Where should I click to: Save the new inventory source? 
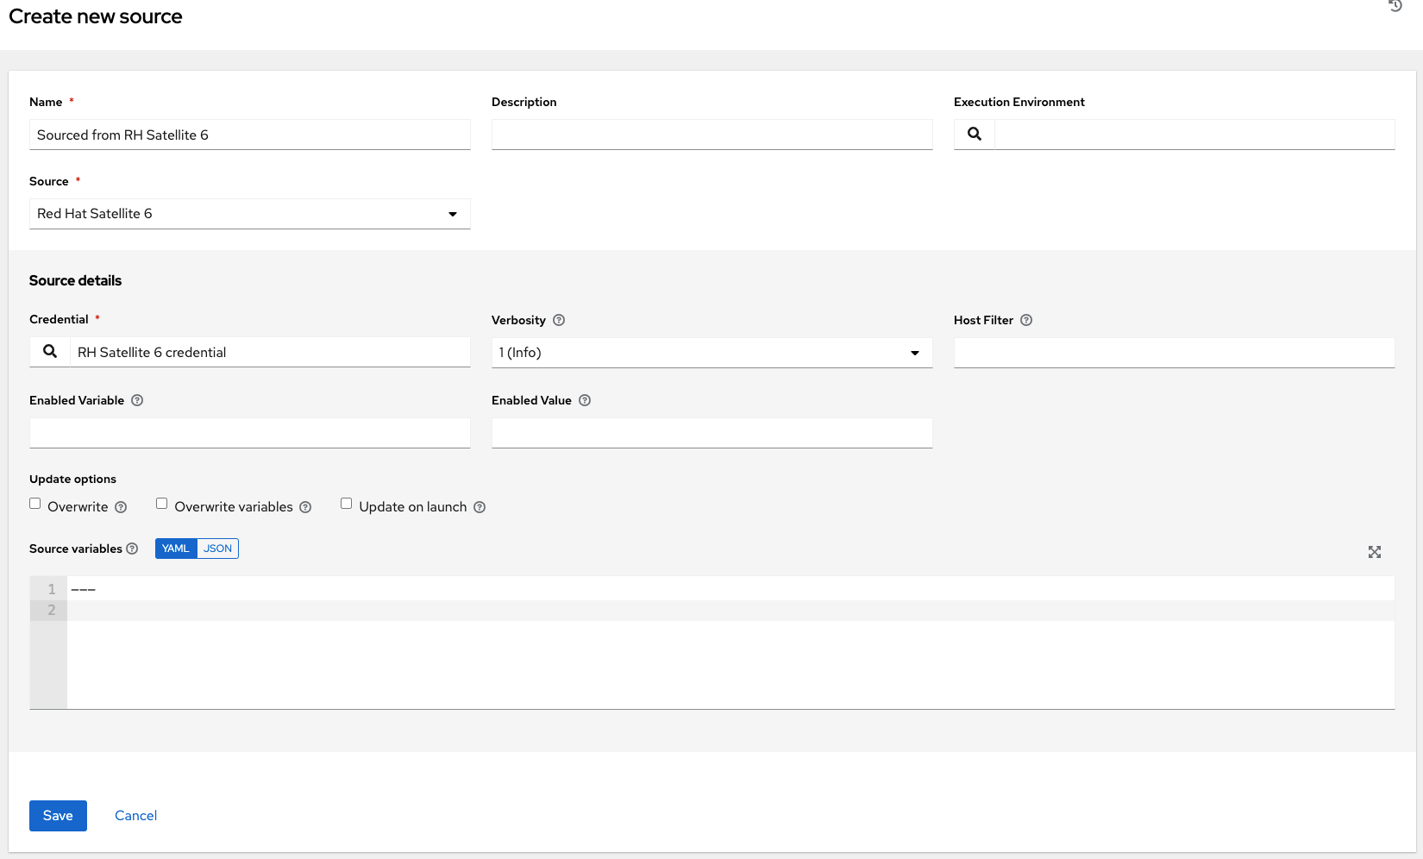[x=58, y=815]
